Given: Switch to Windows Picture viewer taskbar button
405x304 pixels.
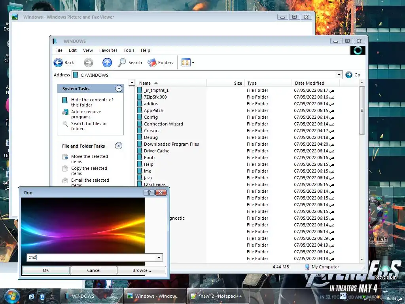Looking at the screenshot, I should (x=155, y=296).
